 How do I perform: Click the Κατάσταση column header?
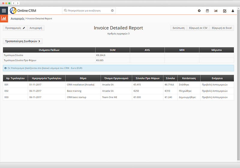(189, 78)
